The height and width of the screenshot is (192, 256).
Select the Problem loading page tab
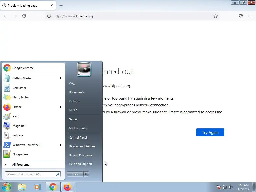(x=28, y=5)
